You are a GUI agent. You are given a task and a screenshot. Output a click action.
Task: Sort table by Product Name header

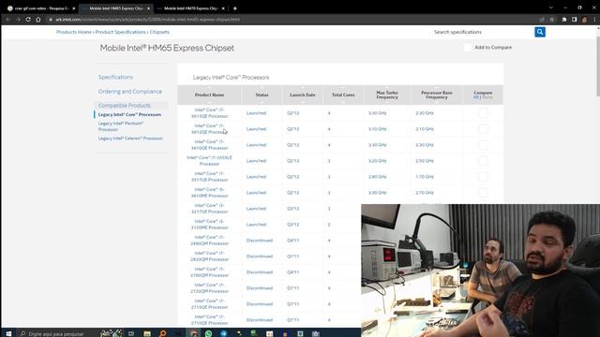(x=209, y=95)
